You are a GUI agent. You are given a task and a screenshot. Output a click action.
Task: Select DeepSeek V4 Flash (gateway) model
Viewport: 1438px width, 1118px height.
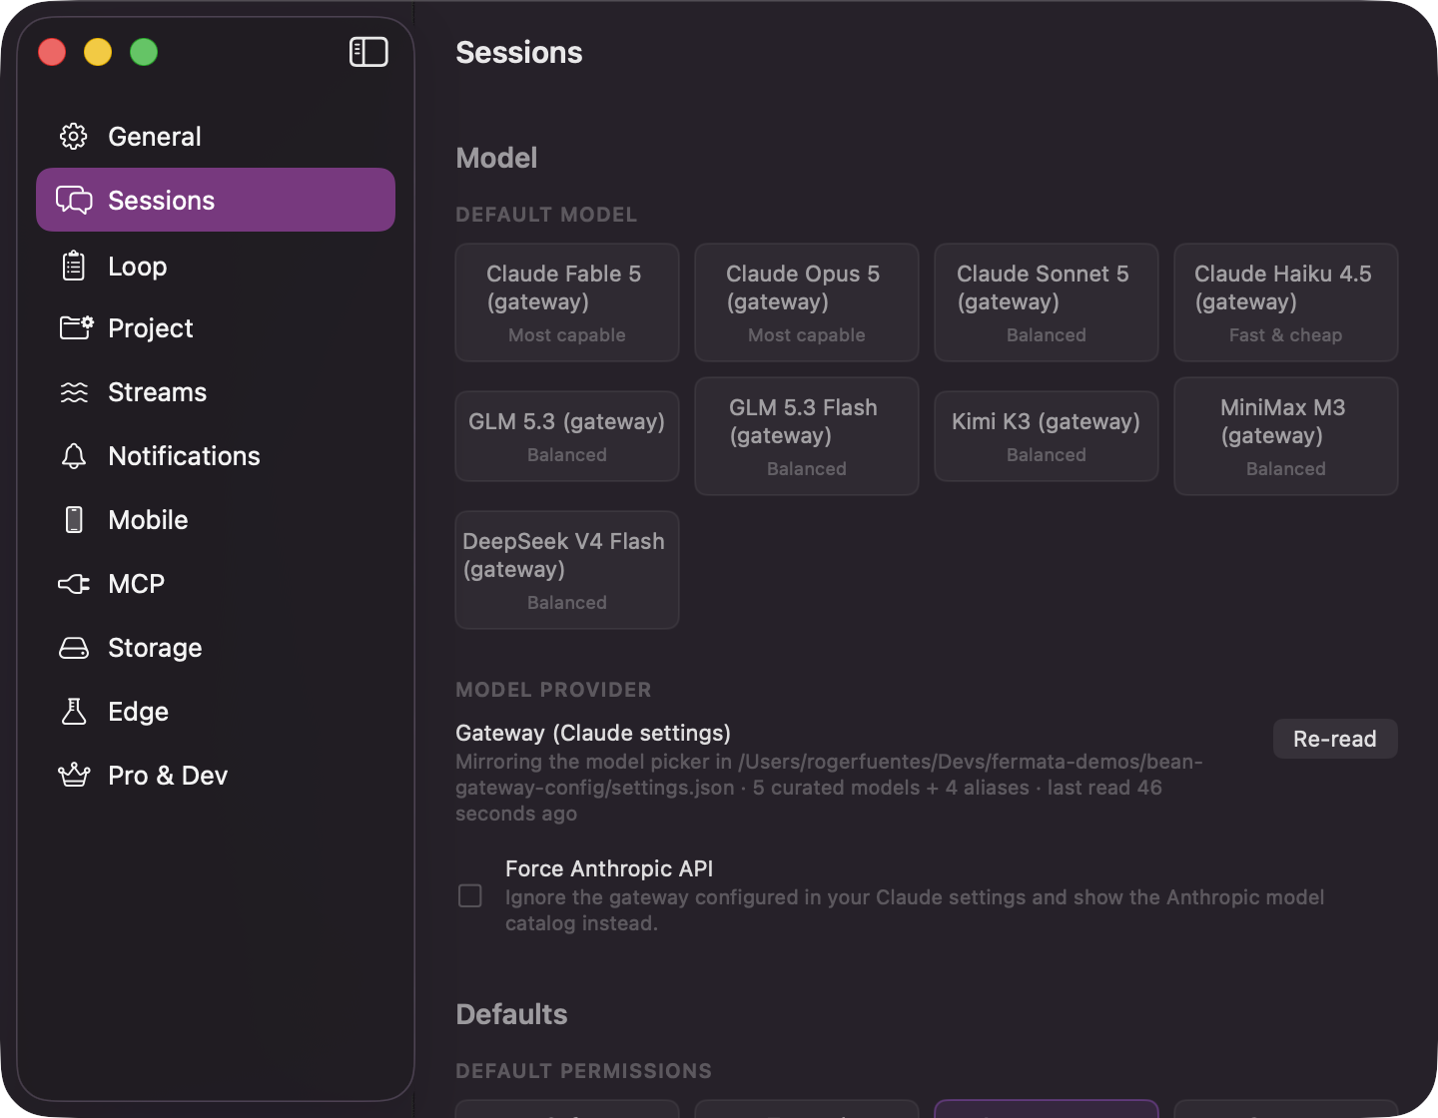tap(567, 570)
